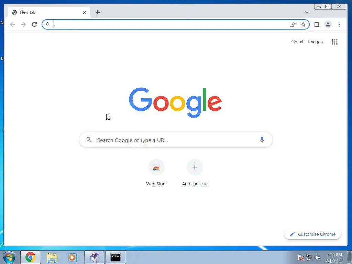Open Windows Explorer from the taskbar
Screen dimensions: 352x264
pyautogui.click(x=52, y=257)
